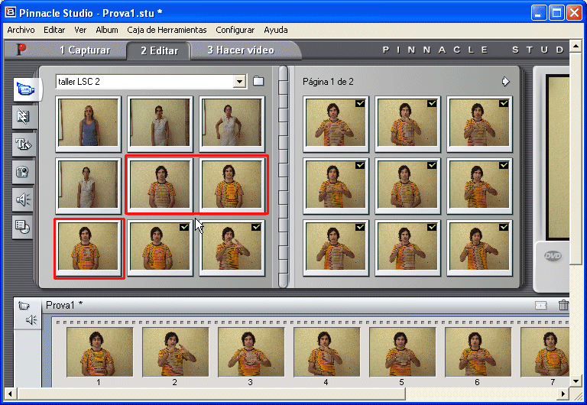Open the disc menus album tab
Viewport: 587px width, 405px height.
[x=23, y=227]
